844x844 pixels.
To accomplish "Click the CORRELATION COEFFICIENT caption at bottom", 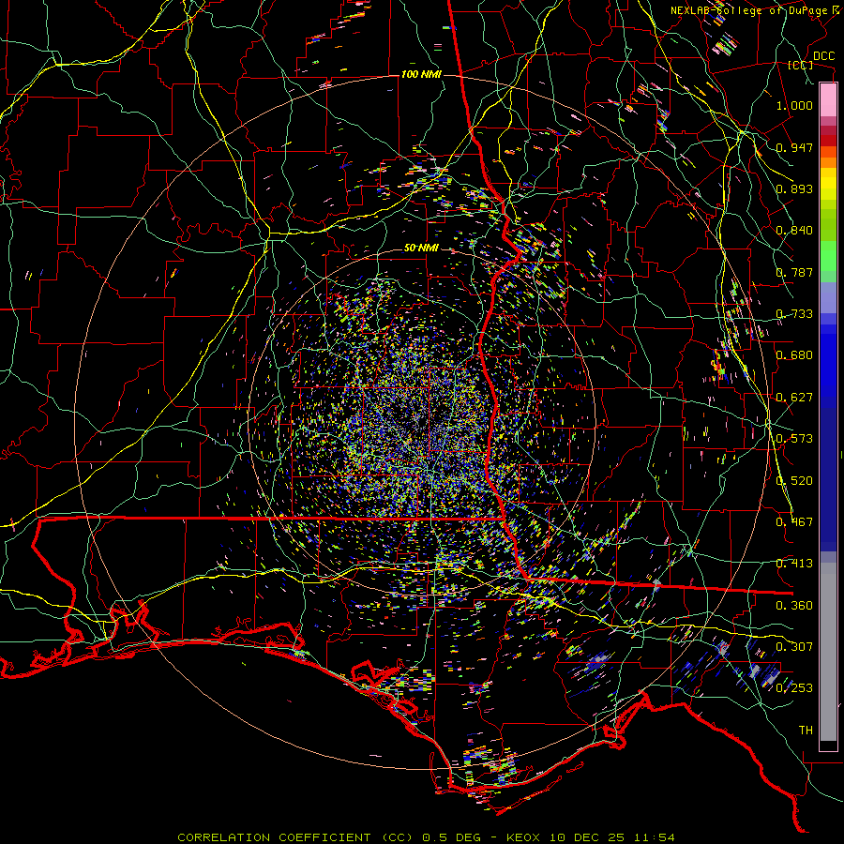I will pyautogui.click(x=427, y=837).
